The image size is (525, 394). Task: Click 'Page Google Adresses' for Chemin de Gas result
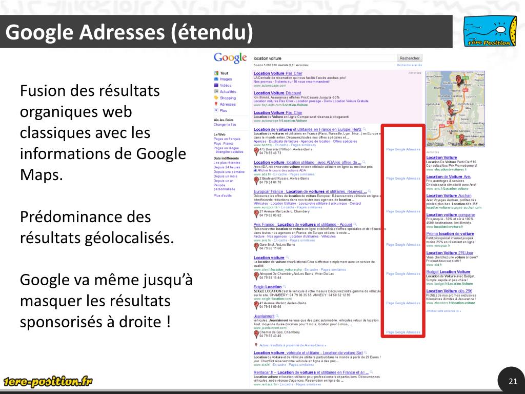[x=403, y=332]
